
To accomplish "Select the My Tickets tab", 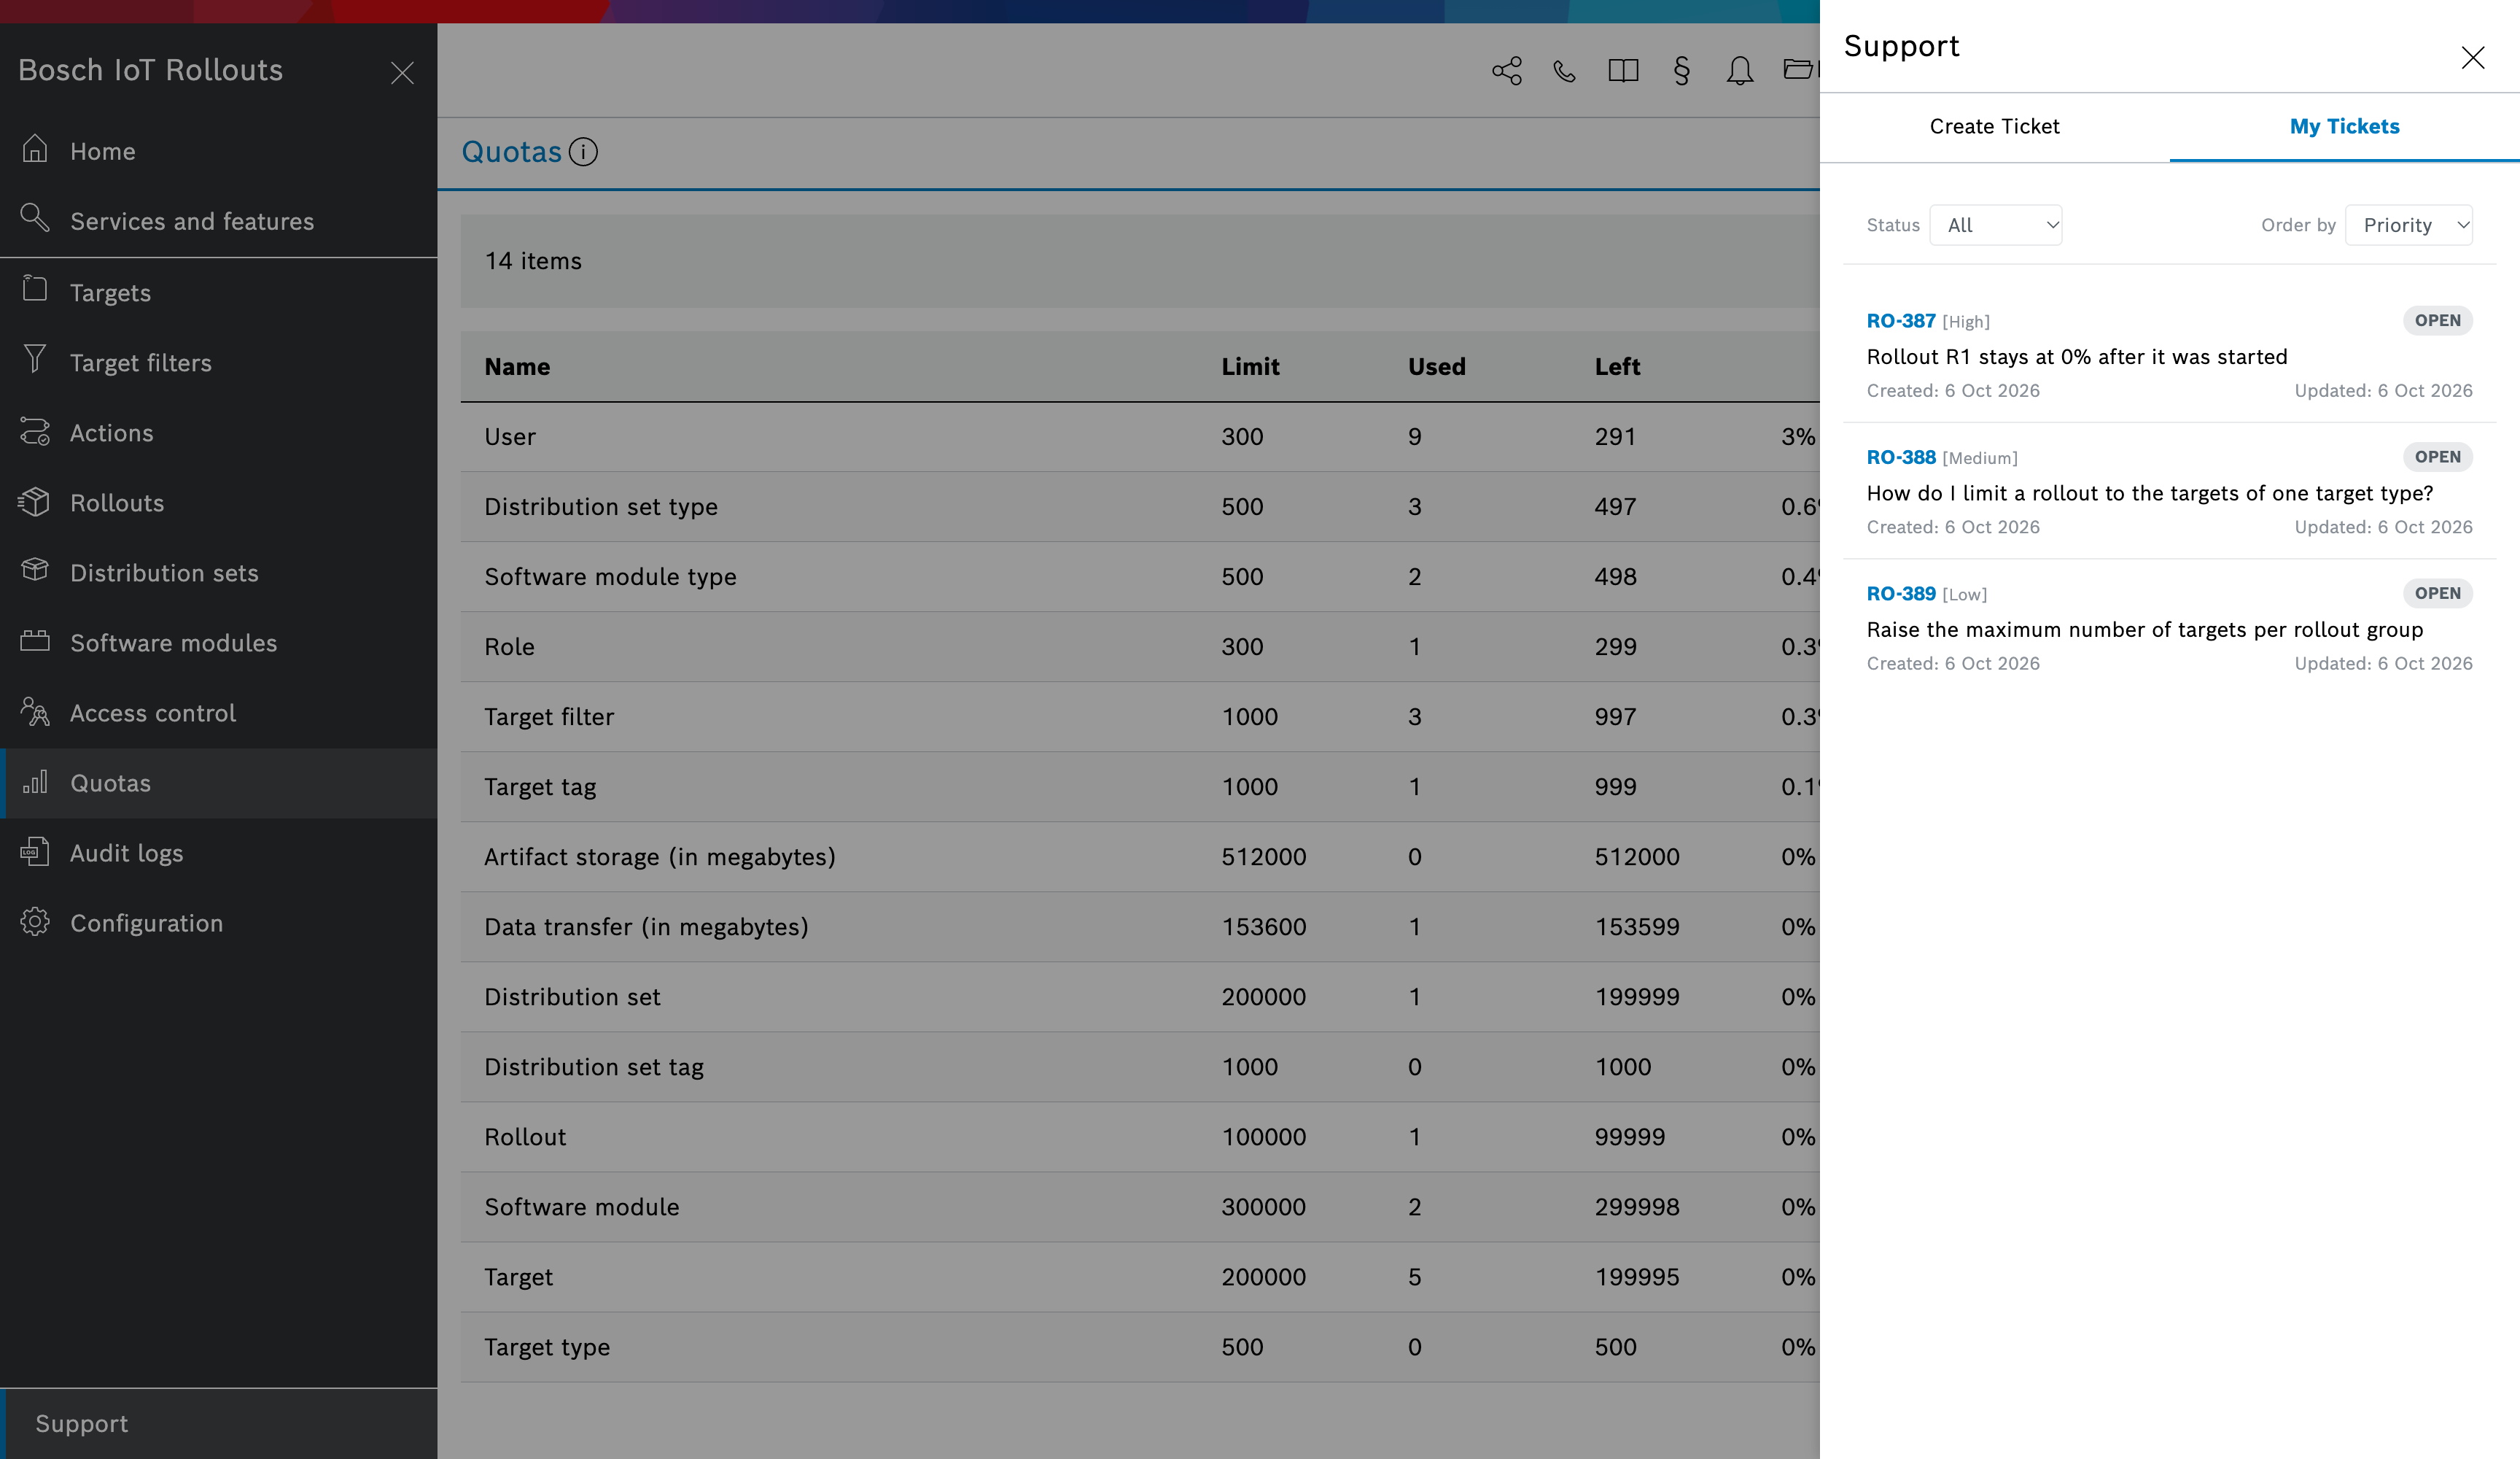I will click(x=2345, y=126).
